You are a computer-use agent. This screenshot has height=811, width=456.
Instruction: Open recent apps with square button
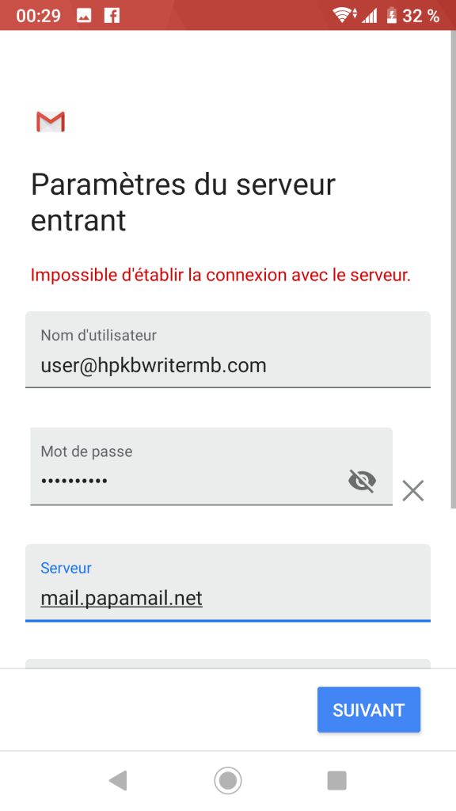tap(337, 780)
